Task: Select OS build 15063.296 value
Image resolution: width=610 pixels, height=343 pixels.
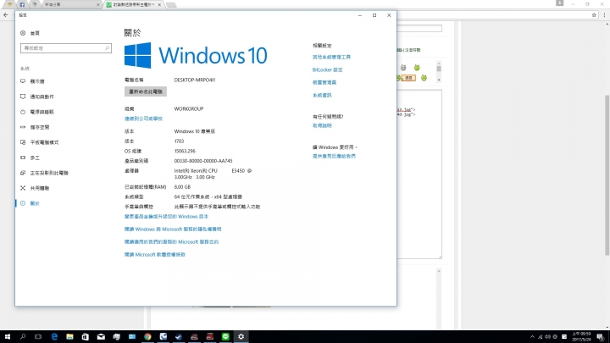Action: pyautogui.click(x=185, y=152)
